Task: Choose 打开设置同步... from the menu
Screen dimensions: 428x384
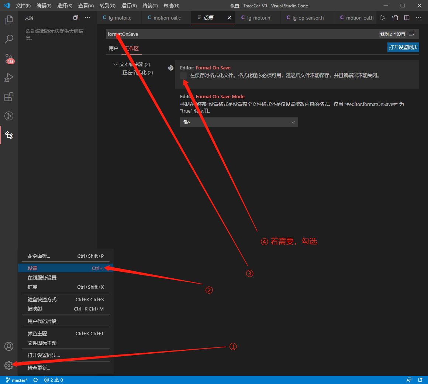Action: tap(66, 355)
